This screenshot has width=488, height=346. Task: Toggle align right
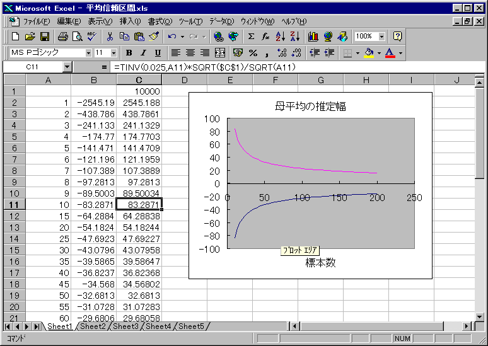click(205, 53)
